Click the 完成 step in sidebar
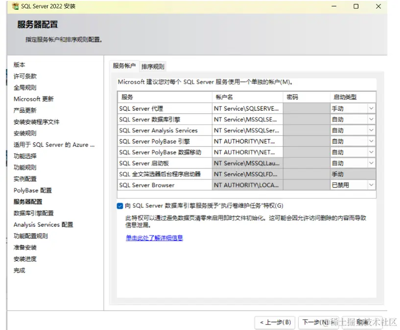Screen dimensions: 400x330 tap(20, 270)
